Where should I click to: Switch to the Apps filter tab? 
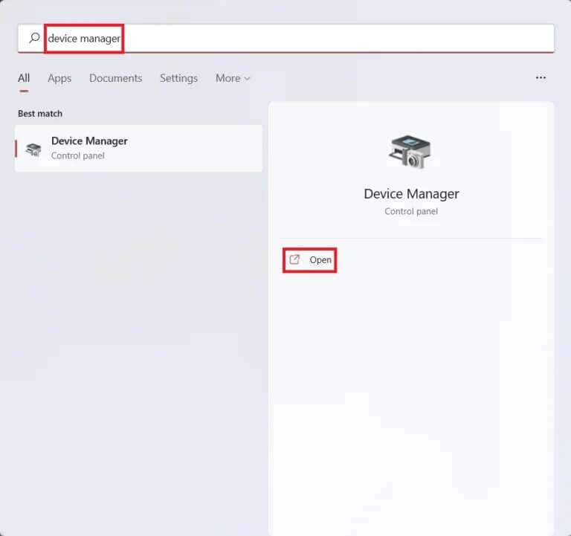click(x=59, y=78)
